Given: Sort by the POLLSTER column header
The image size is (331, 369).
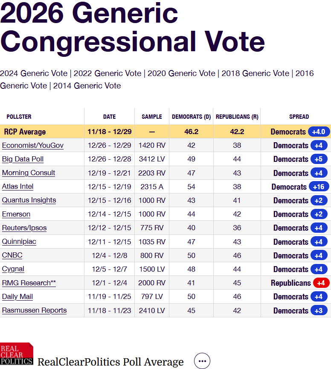Looking at the screenshot, I should [x=18, y=117].
